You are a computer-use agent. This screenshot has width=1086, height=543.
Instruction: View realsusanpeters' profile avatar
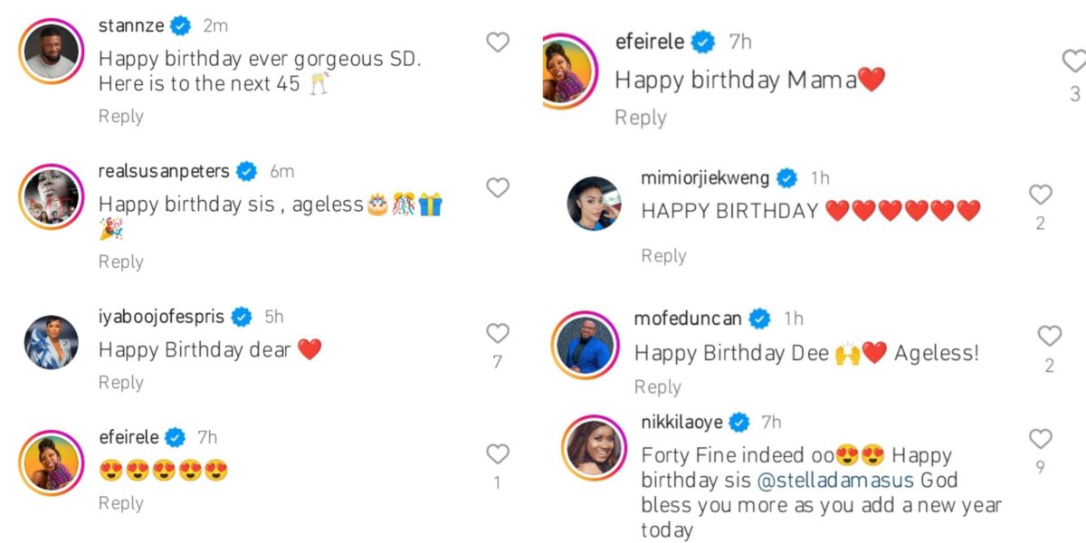51,196
